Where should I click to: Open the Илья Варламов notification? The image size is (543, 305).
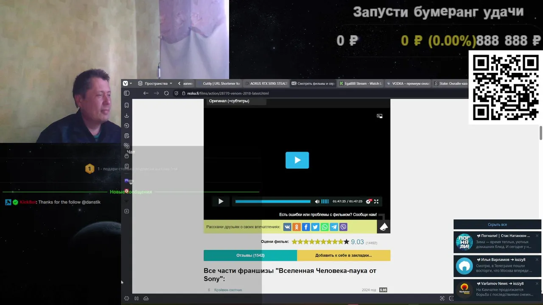pyautogui.click(x=497, y=266)
